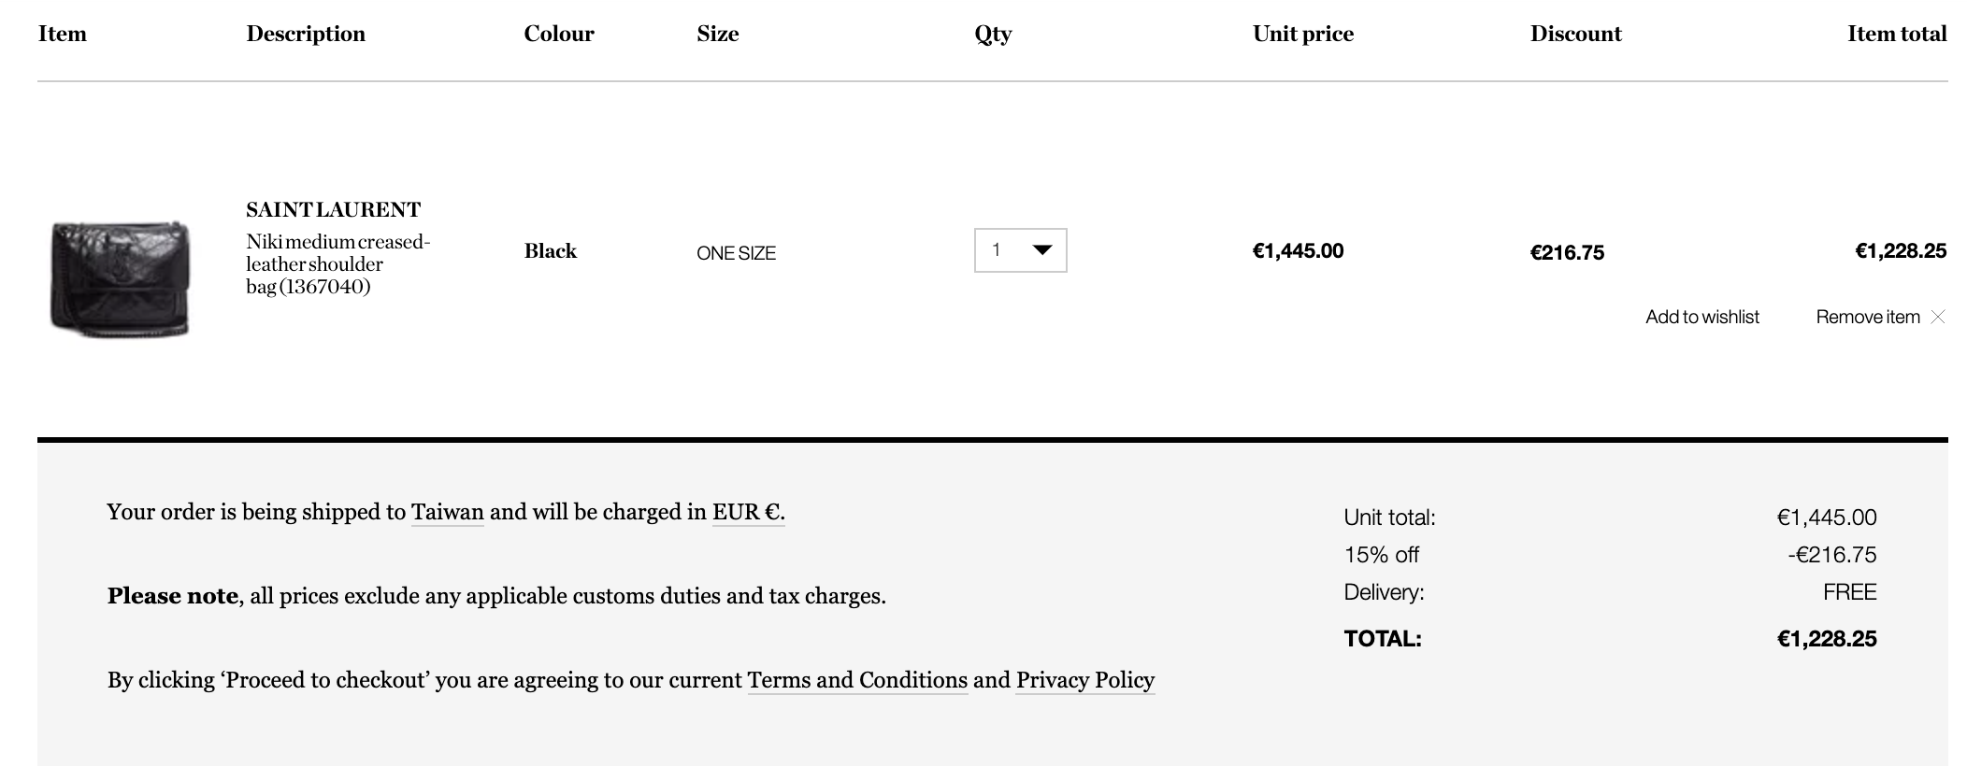The image size is (1967, 766).
Task: Click the Remove item text
Action: (1867, 317)
